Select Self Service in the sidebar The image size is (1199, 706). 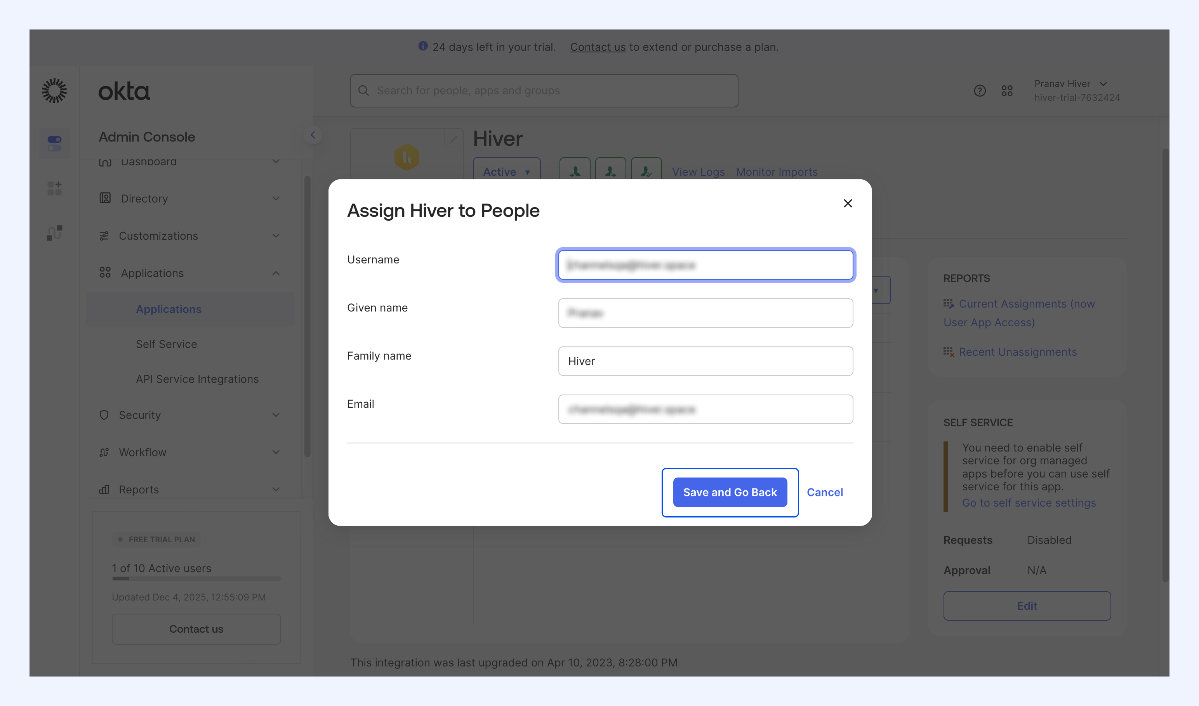(x=166, y=344)
